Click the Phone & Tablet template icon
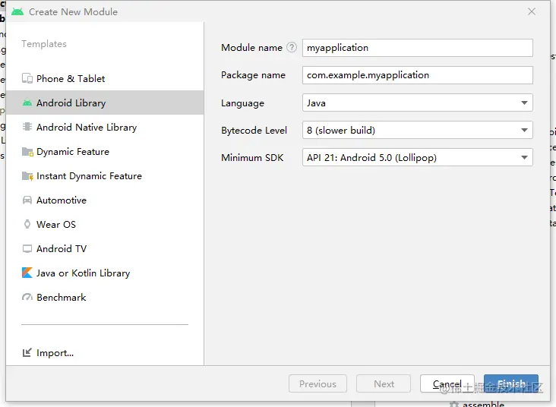Screen dimensions: 556x407 coord(27,79)
